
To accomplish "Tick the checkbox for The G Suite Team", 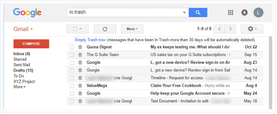I will [72, 55].
